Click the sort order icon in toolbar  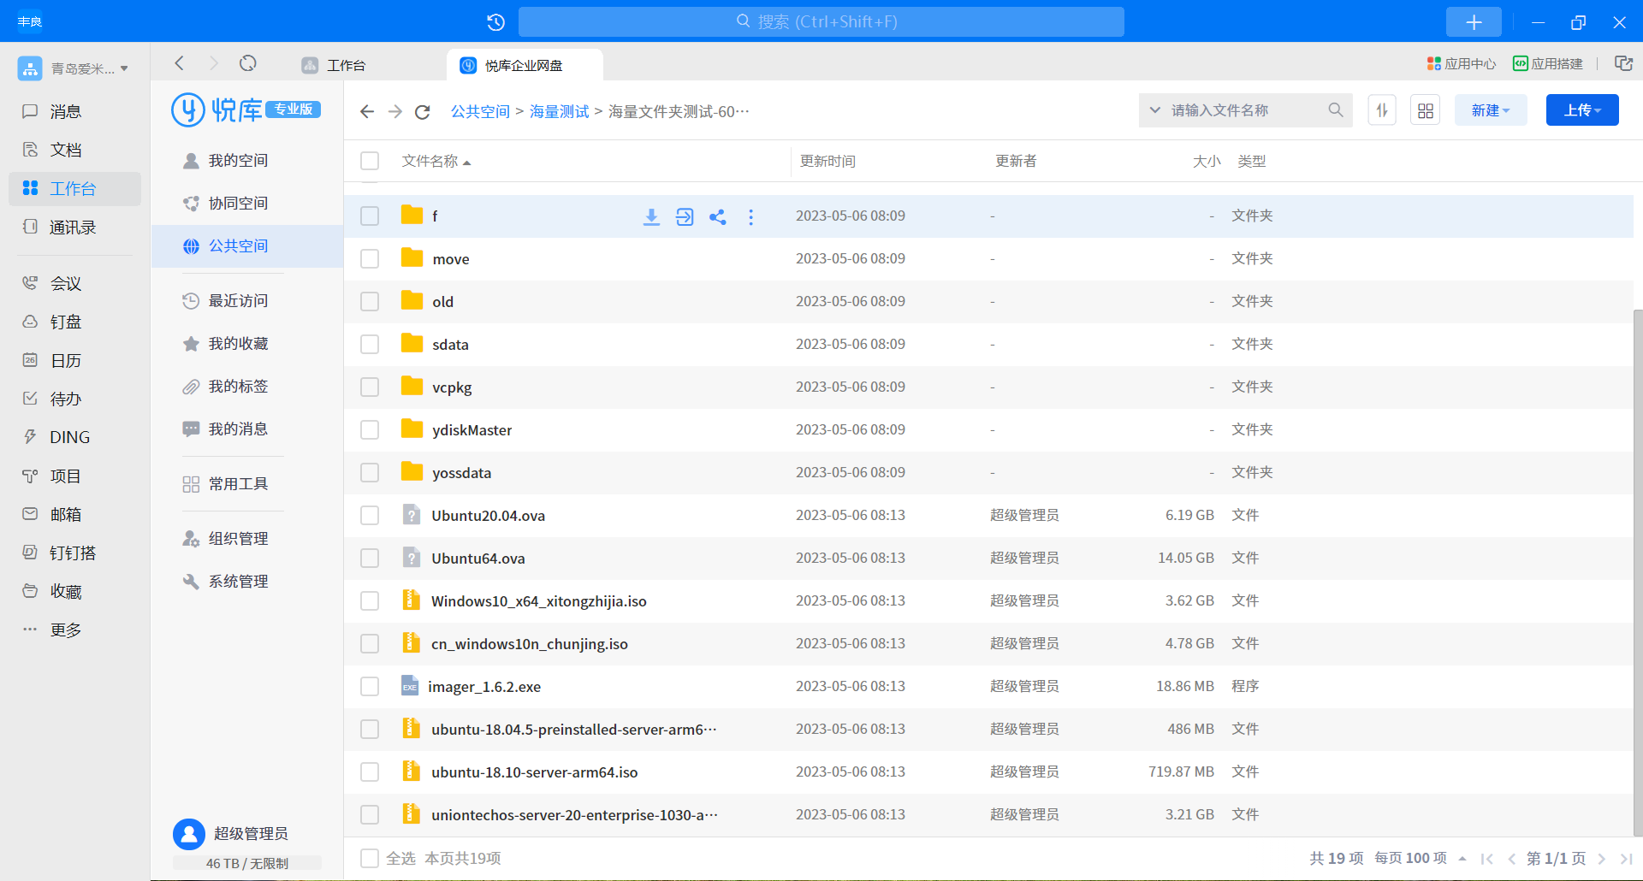[x=1382, y=111]
